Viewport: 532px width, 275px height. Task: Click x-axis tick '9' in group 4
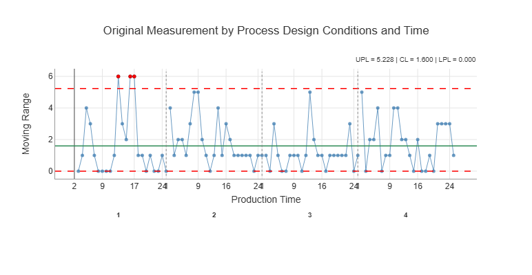pos(389,186)
